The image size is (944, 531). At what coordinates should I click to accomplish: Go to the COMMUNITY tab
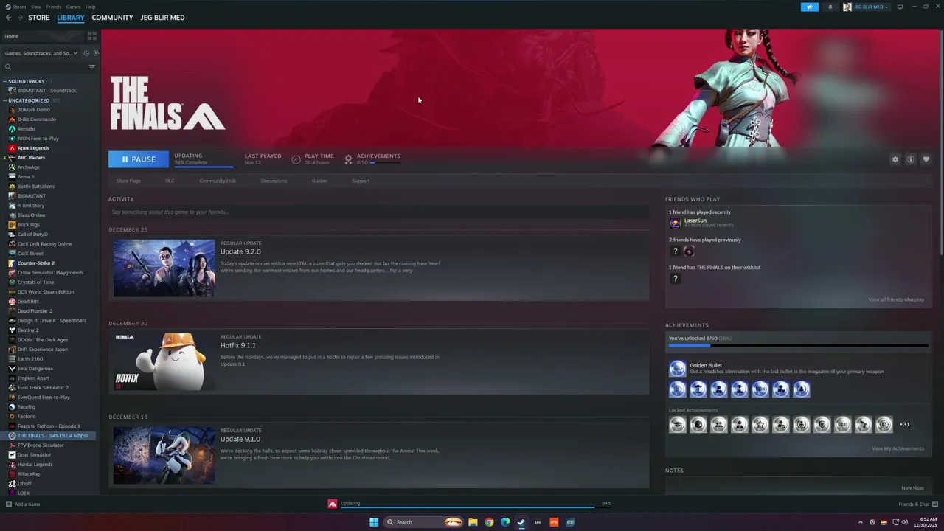coord(112,18)
